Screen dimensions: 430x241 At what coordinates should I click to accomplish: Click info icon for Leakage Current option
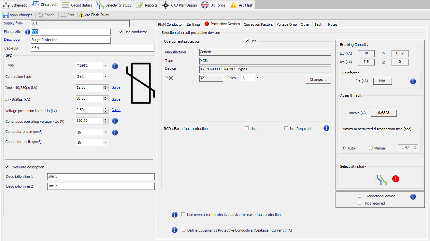coord(175,230)
